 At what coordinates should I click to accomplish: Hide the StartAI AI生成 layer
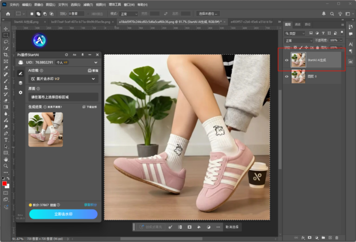click(286, 59)
